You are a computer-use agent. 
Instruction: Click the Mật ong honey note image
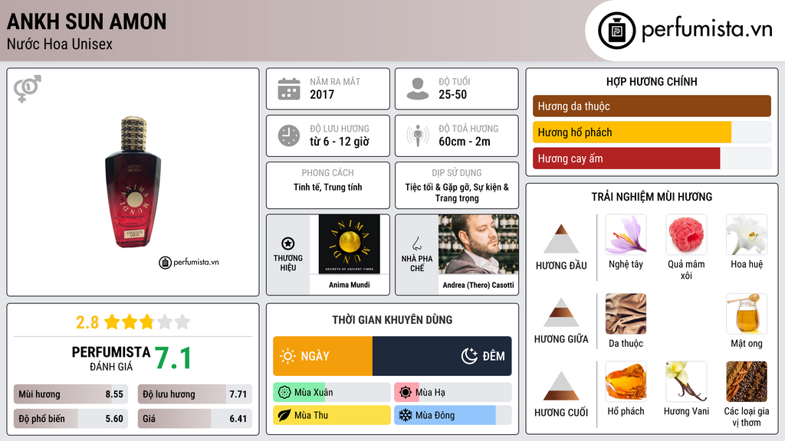click(x=747, y=314)
